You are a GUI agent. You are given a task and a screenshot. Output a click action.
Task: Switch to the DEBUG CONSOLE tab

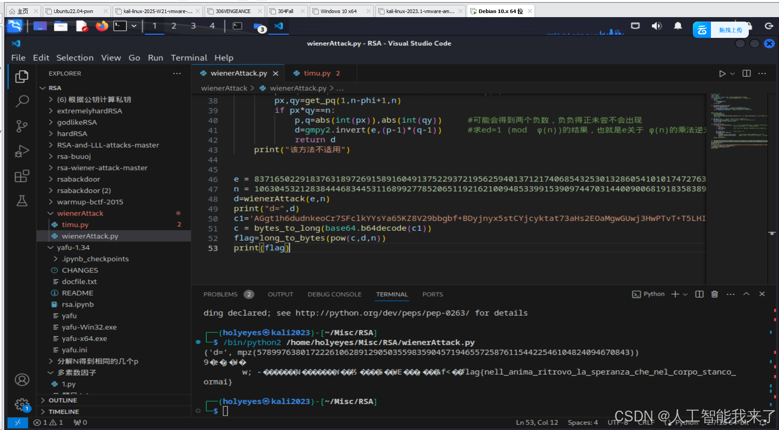click(335, 294)
